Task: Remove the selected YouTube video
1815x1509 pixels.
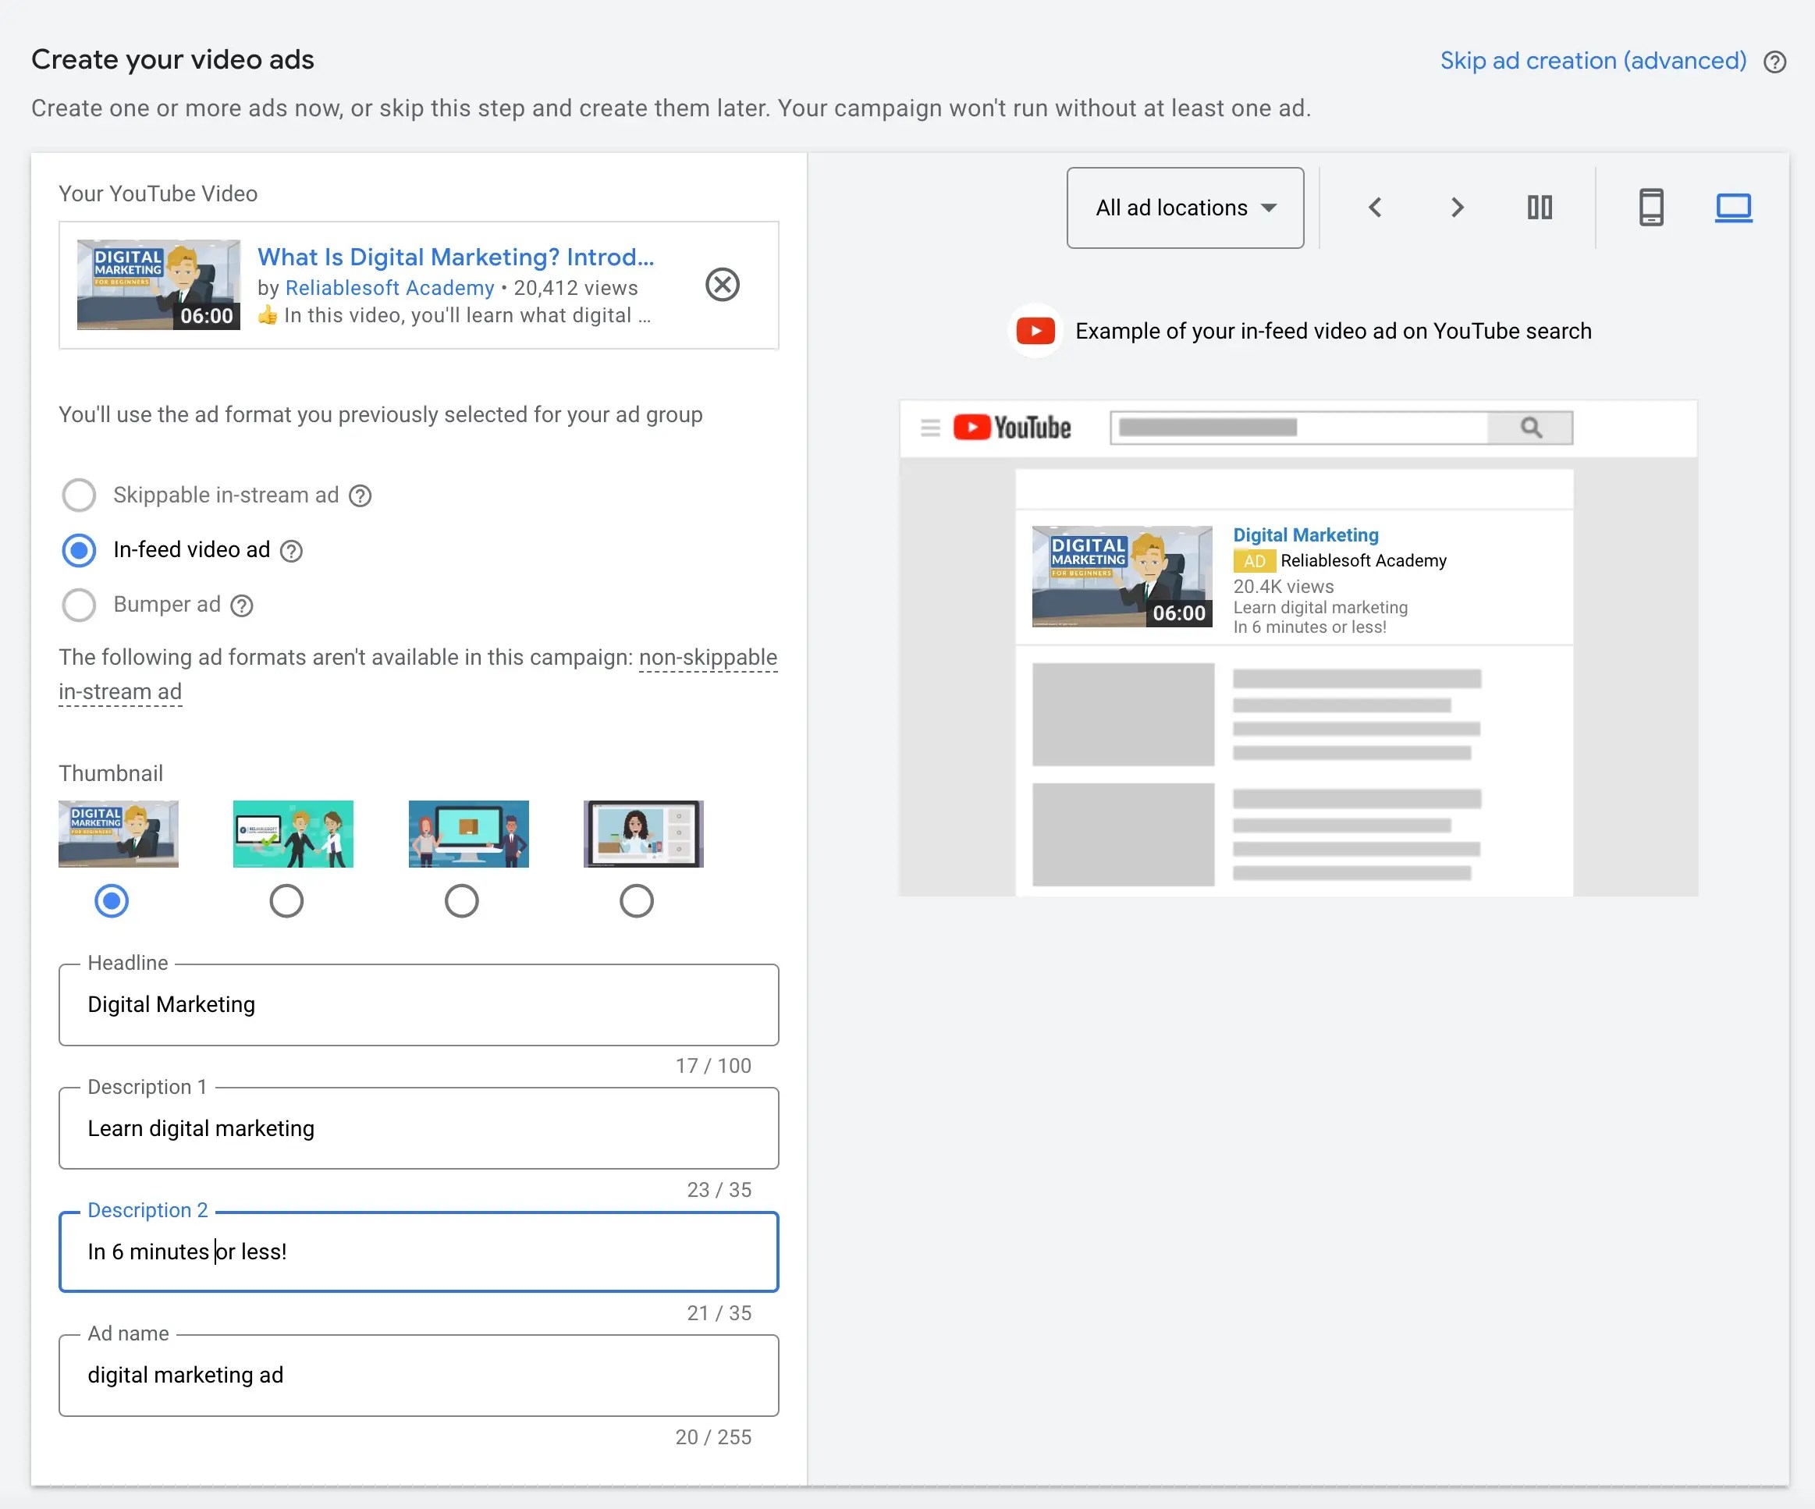Action: (x=723, y=286)
